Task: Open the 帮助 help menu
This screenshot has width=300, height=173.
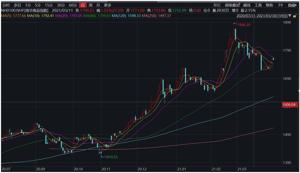Action: coord(269,5)
